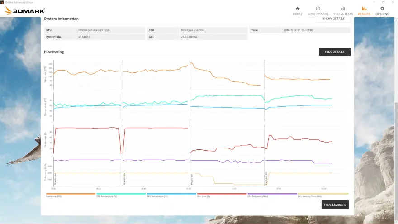The width and height of the screenshot is (398, 224).
Task: Select the orange Results chart icon
Action: [x=364, y=9]
